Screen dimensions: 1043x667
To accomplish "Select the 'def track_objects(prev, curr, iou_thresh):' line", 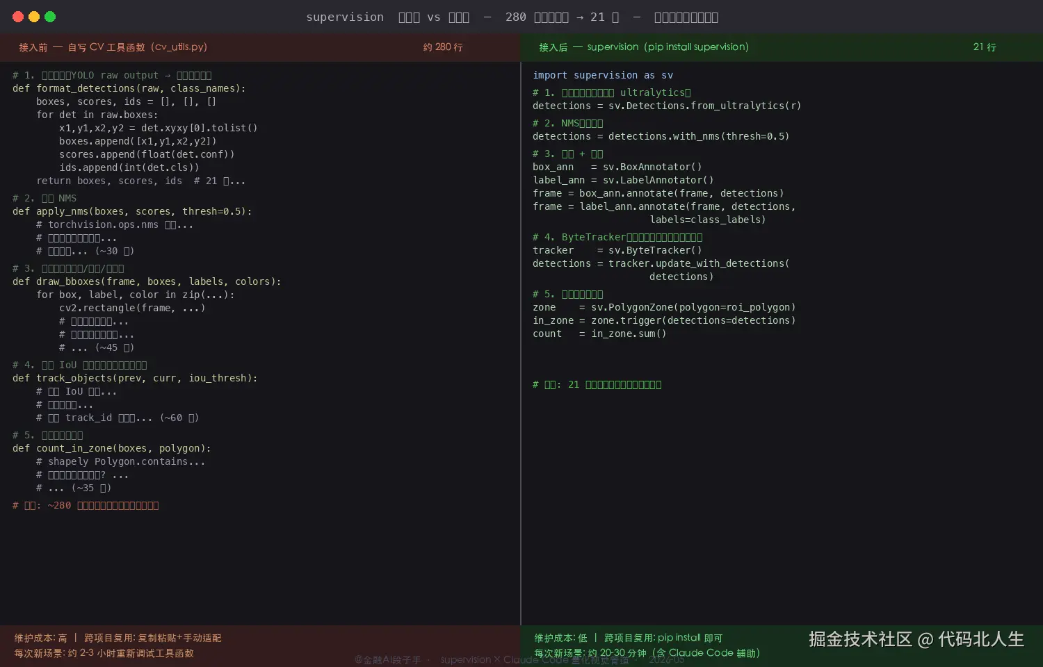I will tap(135, 378).
